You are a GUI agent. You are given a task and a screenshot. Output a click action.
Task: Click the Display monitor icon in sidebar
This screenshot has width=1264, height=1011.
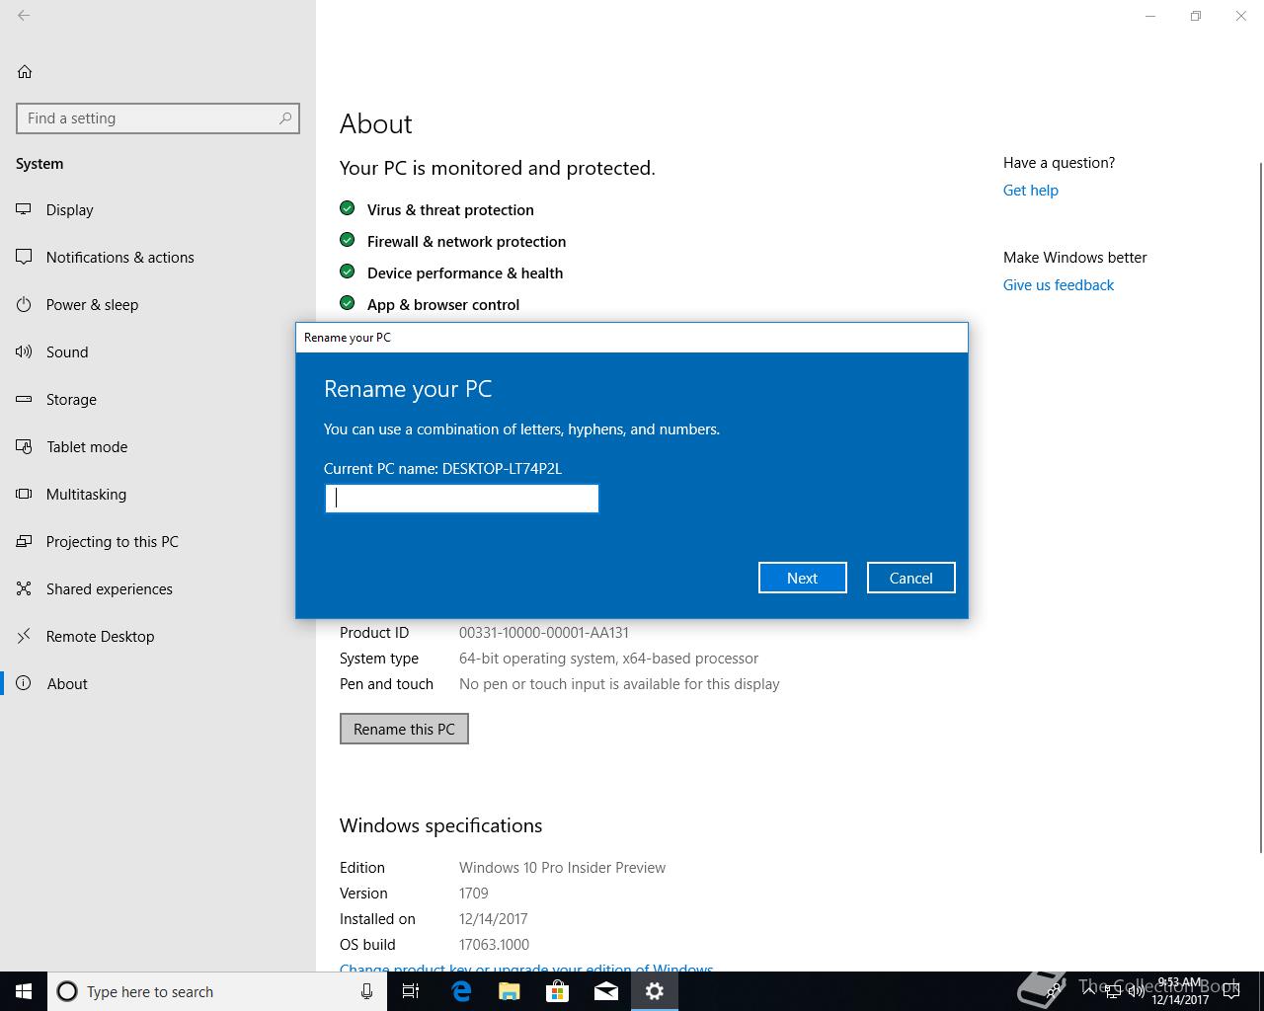(25, 209)
